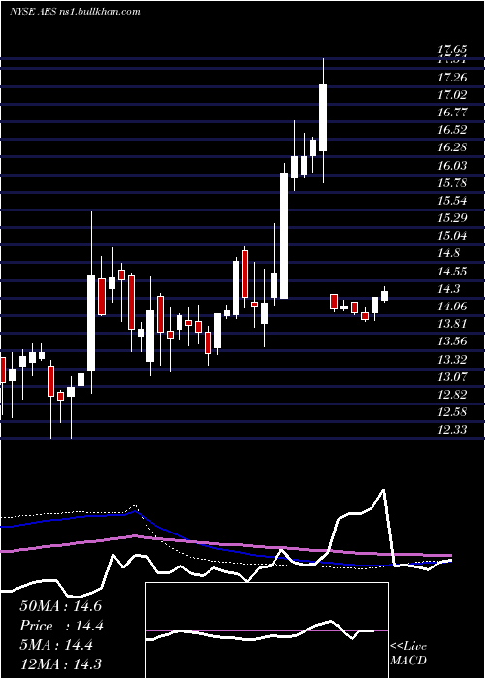This screenshot has height=679, width=485.
Task: Click the 17.02 price axis label
Action: click(x=453, y=95)
